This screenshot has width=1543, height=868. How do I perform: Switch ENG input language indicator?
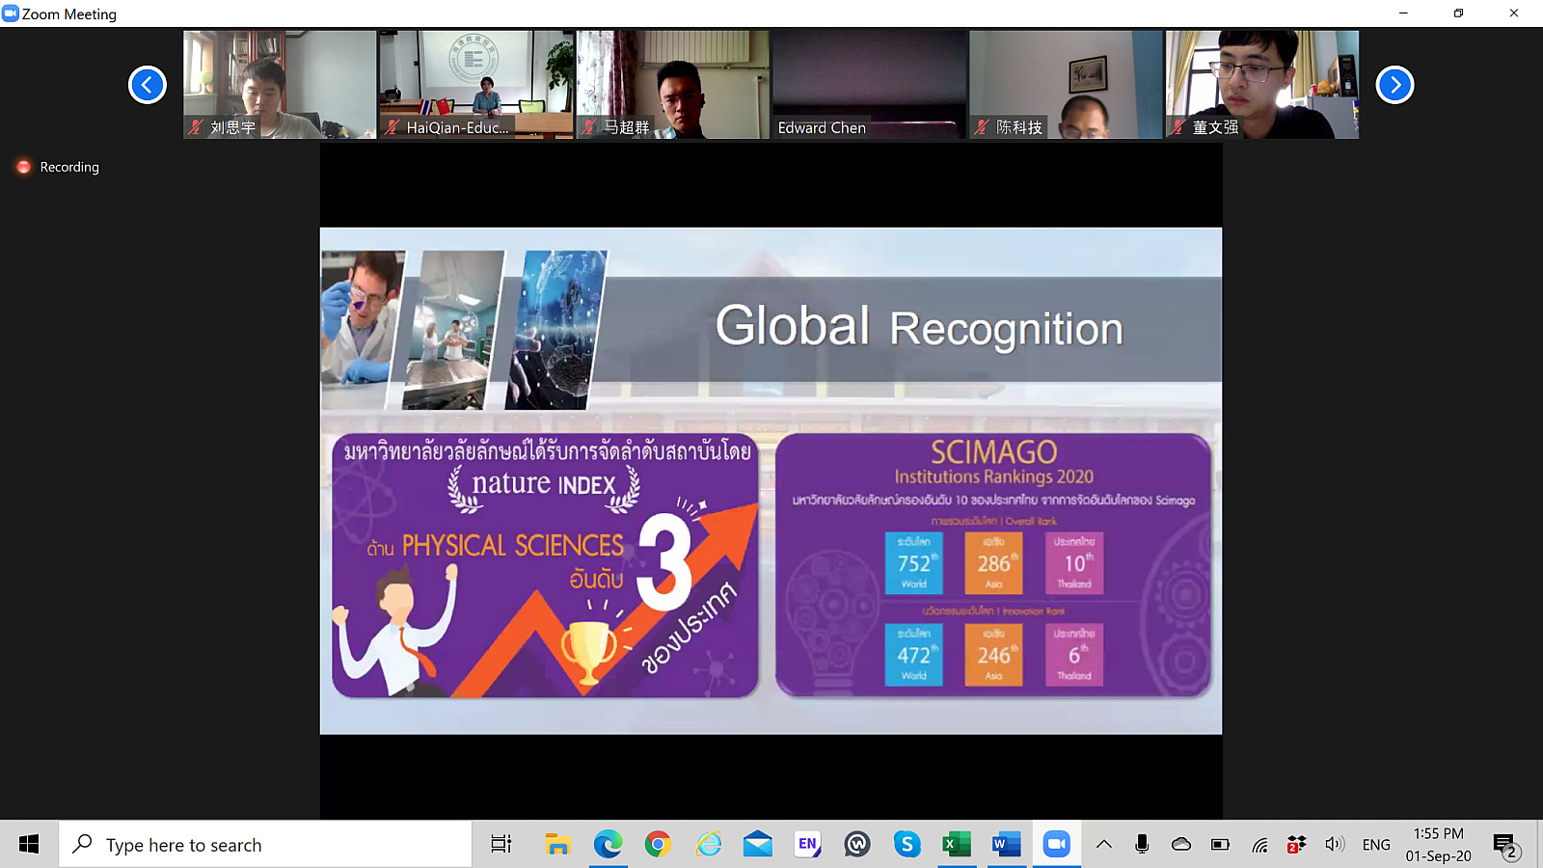coord(1376,845)
